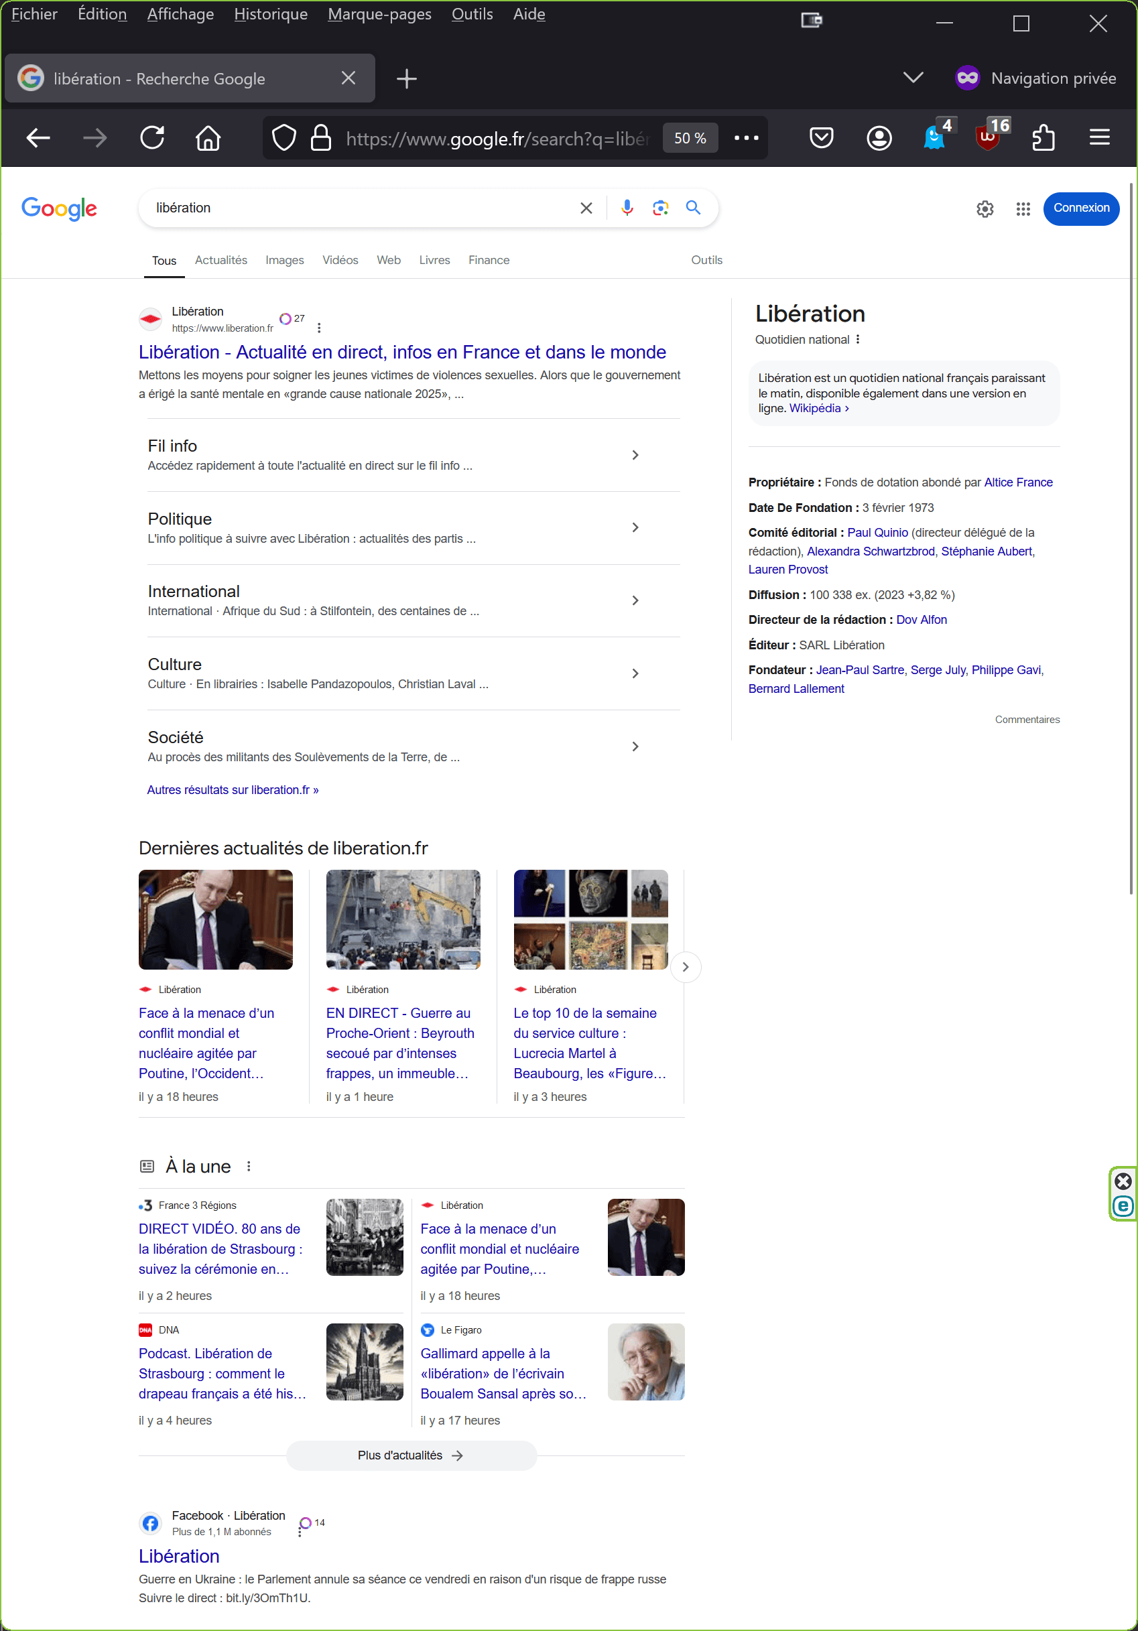This screenshot has height=1631, width=1138.
Task: Open Firefox account icon
Action: click(879, 138)
